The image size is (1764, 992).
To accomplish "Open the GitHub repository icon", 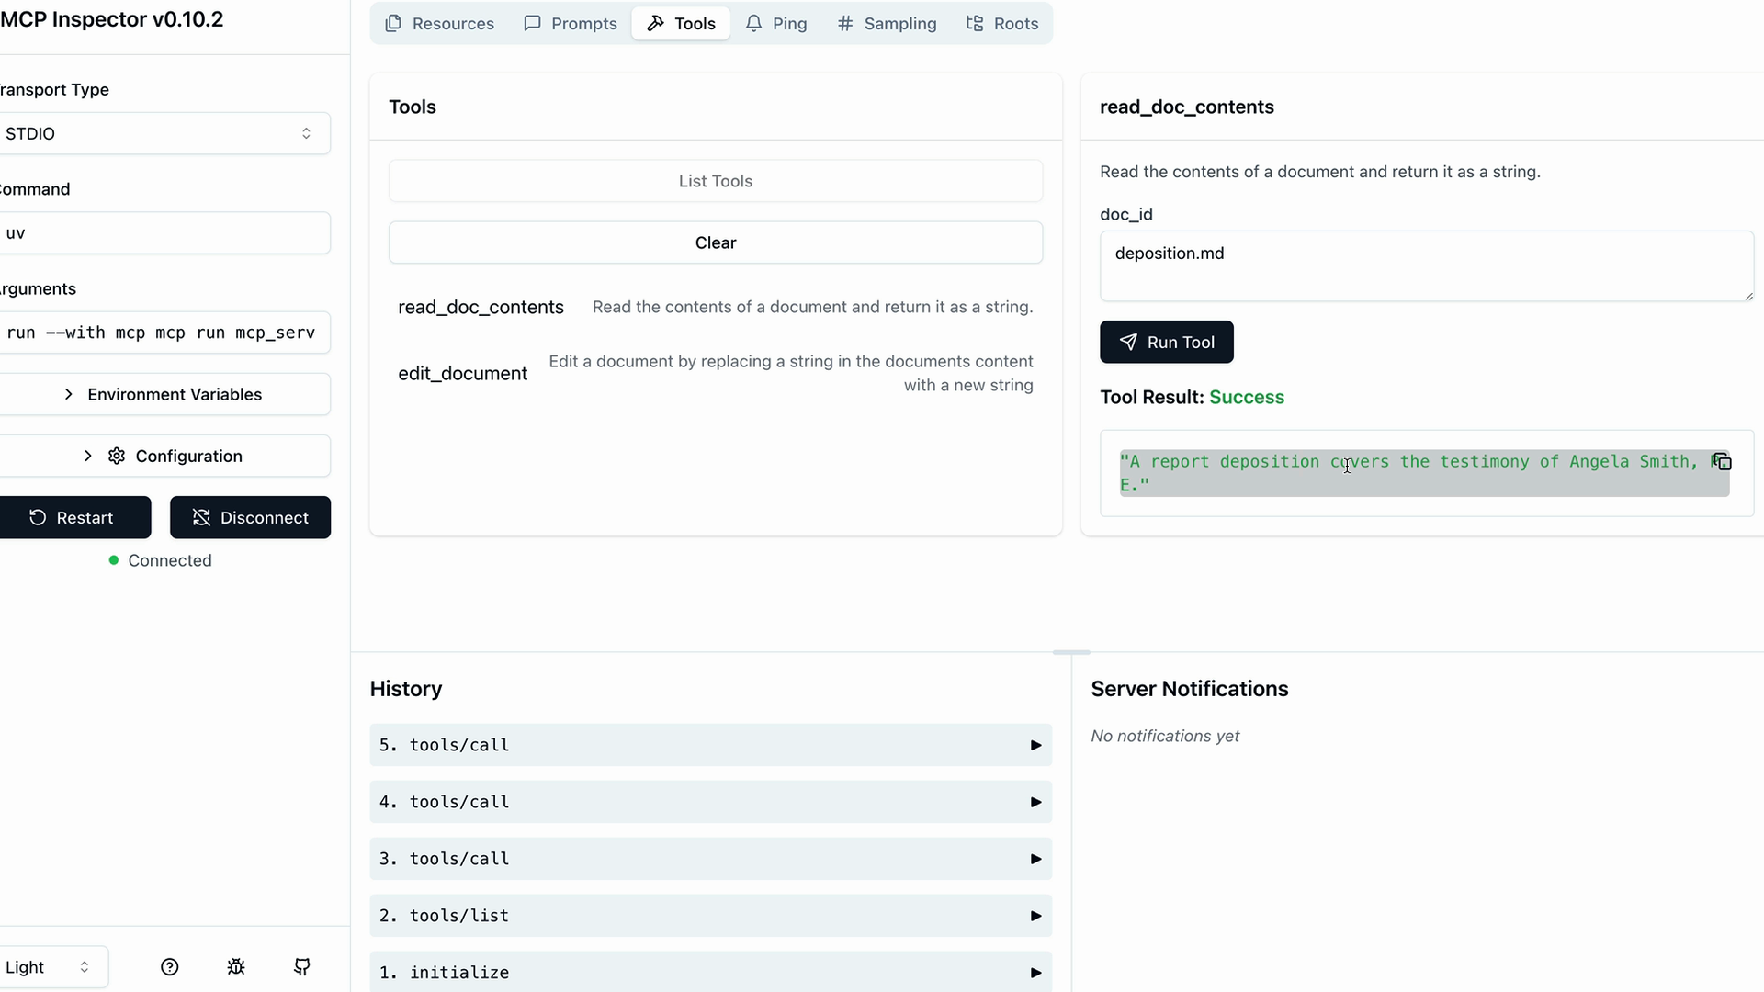I will pyautogui.click(x=302, y=967).
